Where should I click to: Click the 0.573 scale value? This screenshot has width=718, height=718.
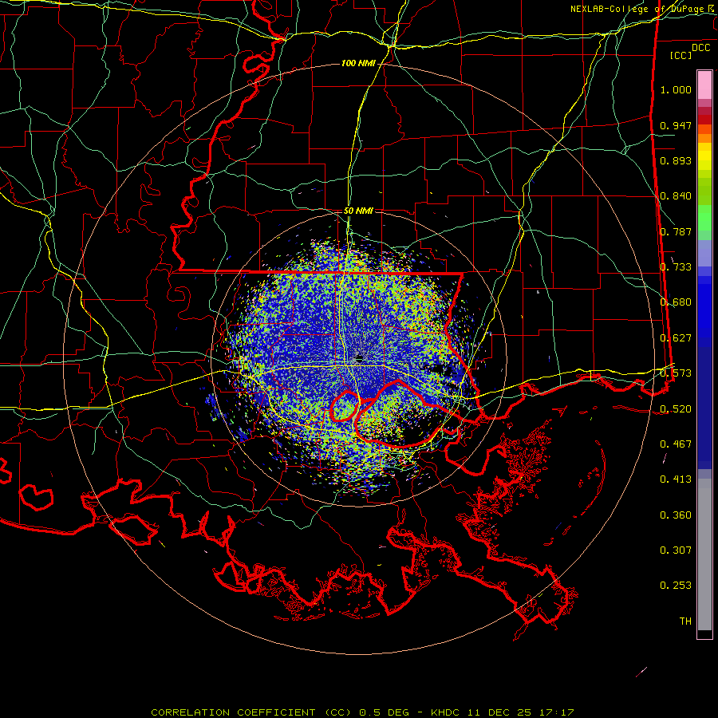tap(676, 373)
